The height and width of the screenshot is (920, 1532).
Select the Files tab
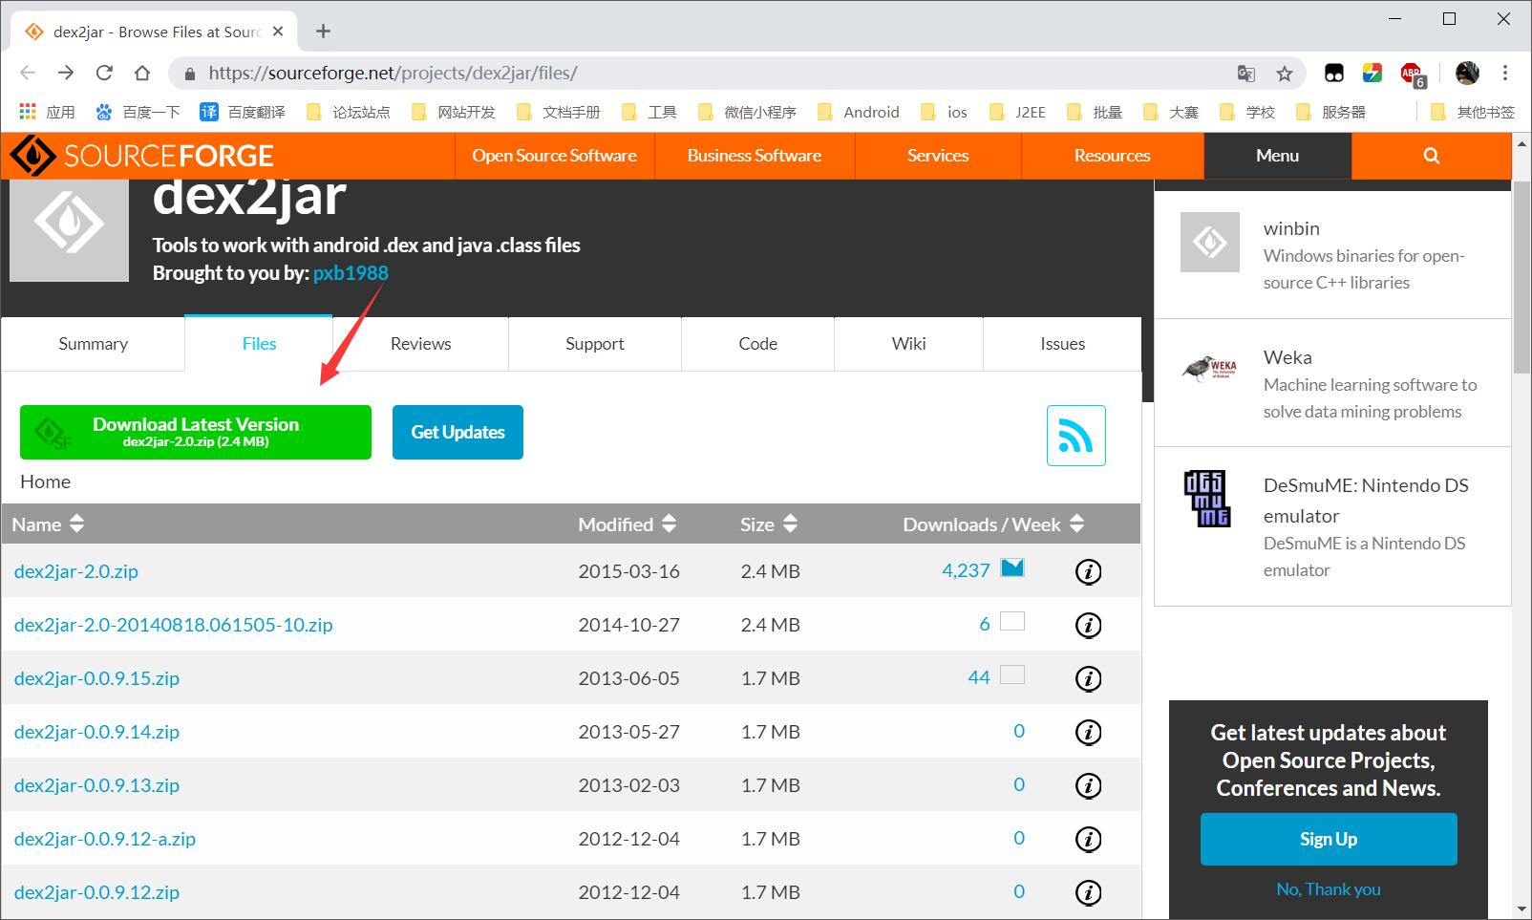tap(259, 344)
